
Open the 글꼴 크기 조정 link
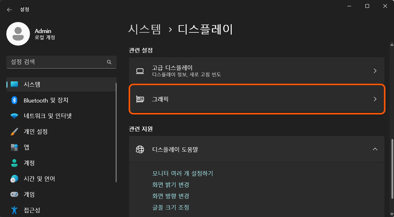[x=171, y=207]
